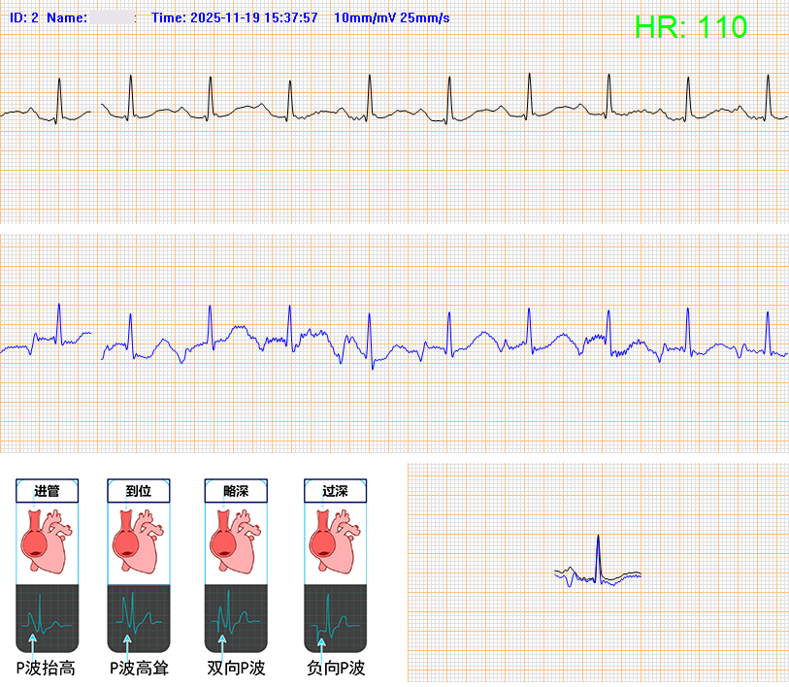This screenshot has height=687, width=789.
Task: Click the heart icon under 到位
Action: tap(139, 543)
